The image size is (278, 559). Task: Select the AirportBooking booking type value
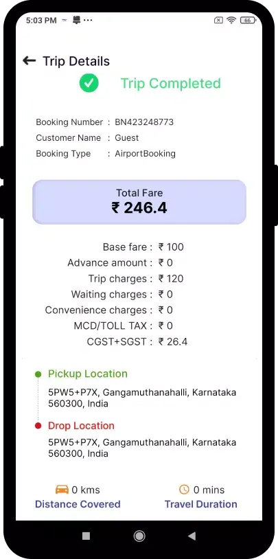(x=145, y=154)
